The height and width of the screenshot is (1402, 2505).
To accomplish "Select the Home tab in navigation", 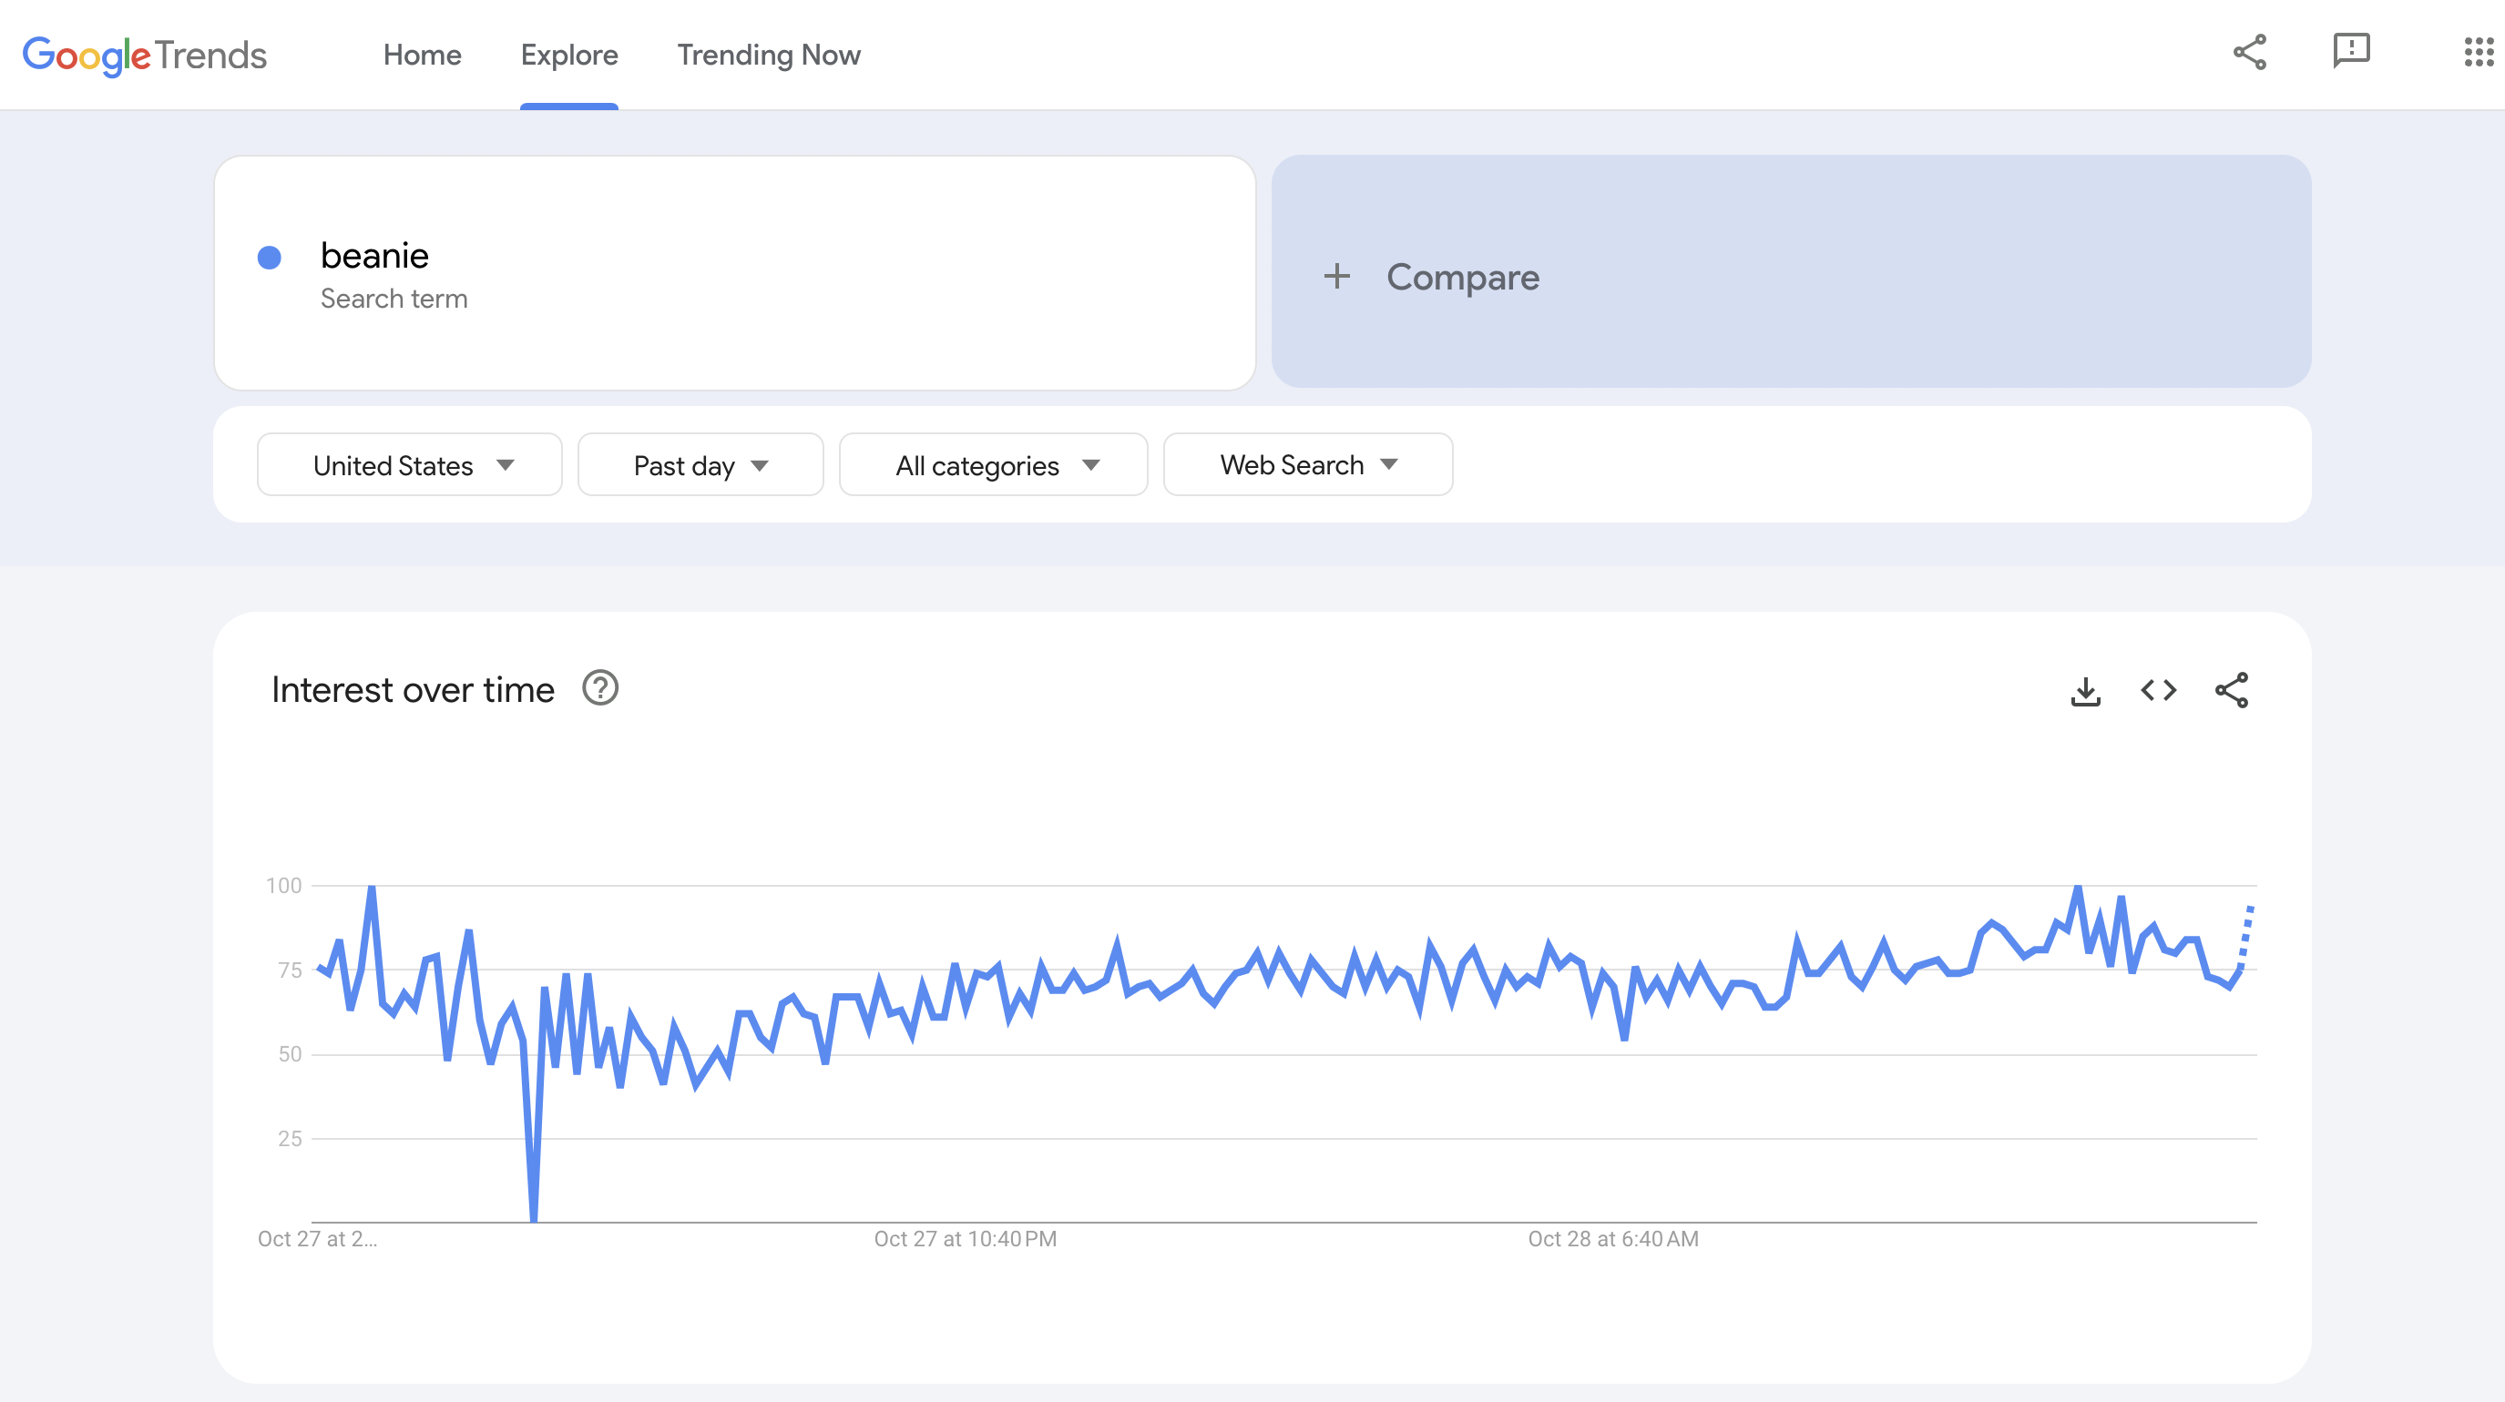I will [422, 54].
